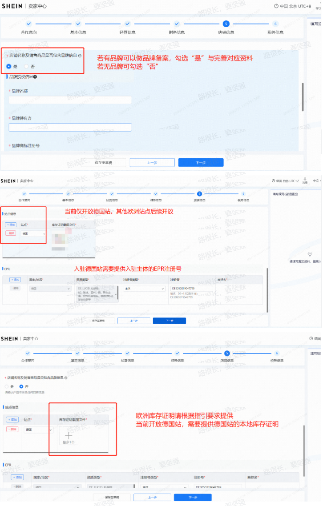
Task: Click 站点信息 删除 button in middle screenshot
Action: [x=11, y=233]
